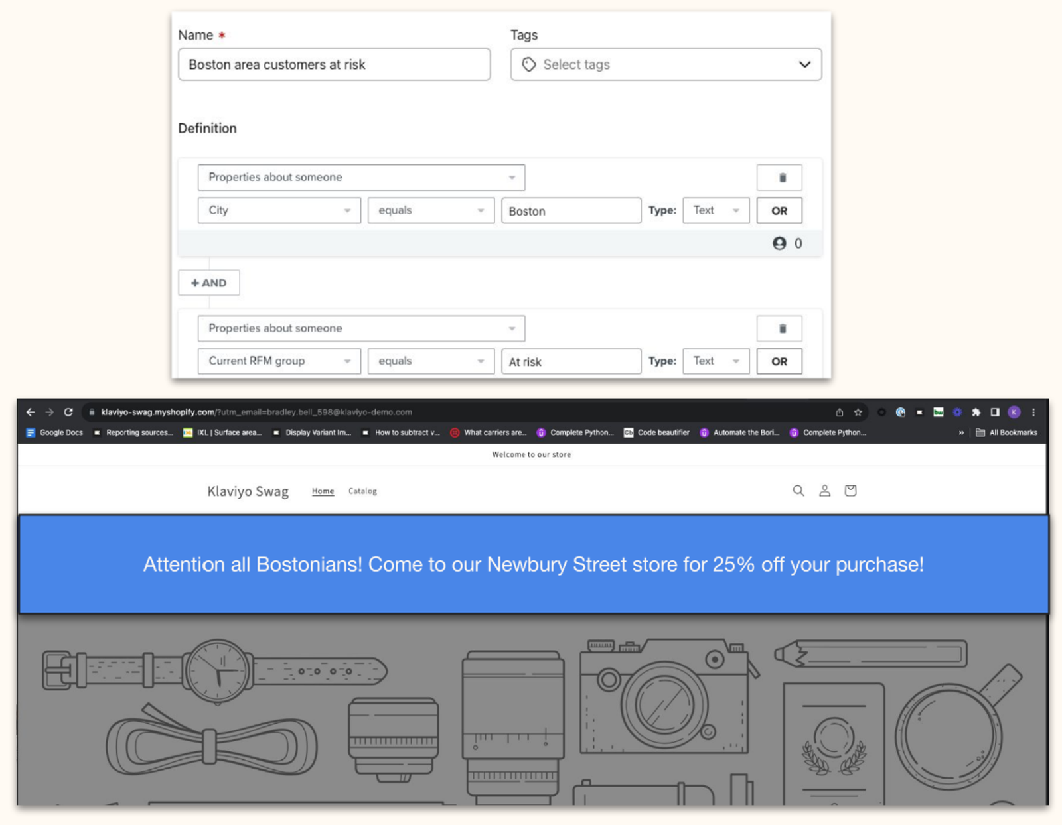Screen dimensions: 1062x825
Task: Go forward with the browser forward arrow
Action: [x=49, y=412]
